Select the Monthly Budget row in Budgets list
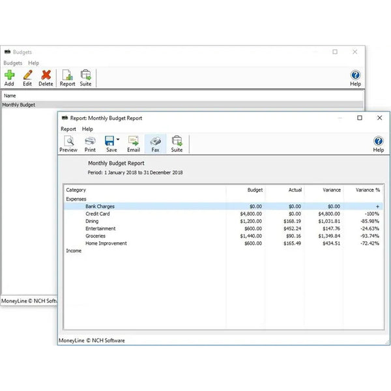This screenshot has height=391, width=391. point(182,105)
